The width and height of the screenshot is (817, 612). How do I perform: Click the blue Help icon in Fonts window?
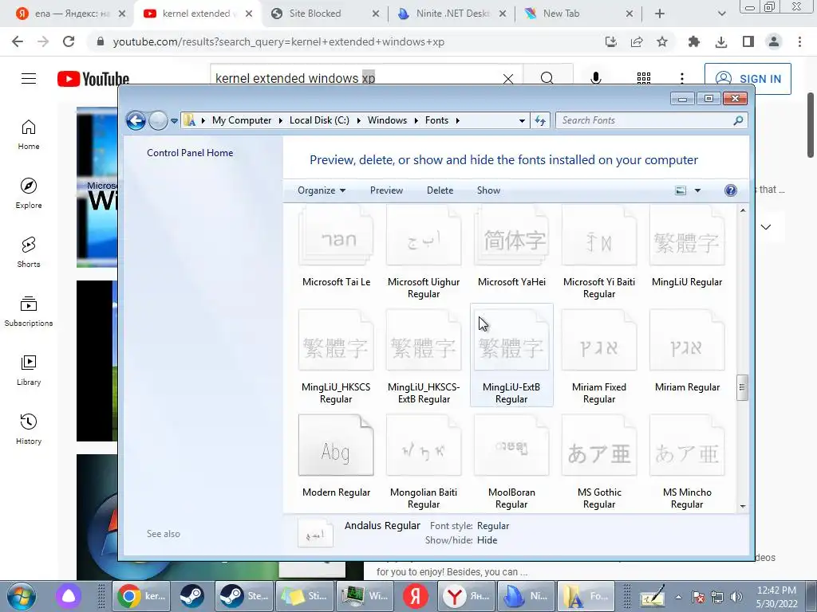click(731, 190)
